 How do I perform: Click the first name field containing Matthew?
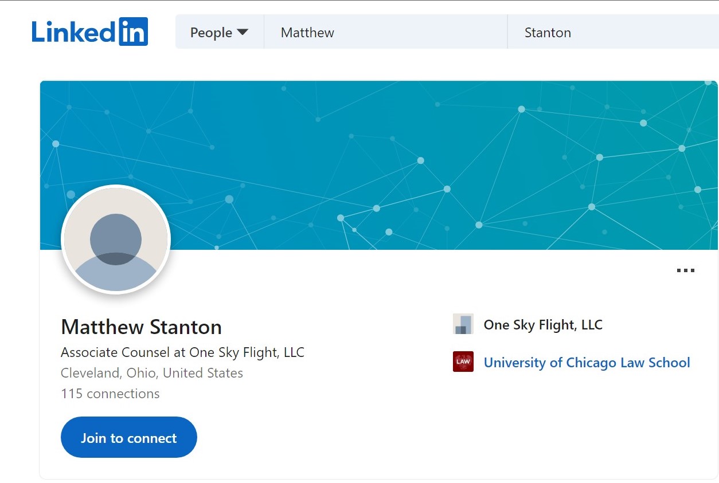pyautogui.click(x=385, y=33)
